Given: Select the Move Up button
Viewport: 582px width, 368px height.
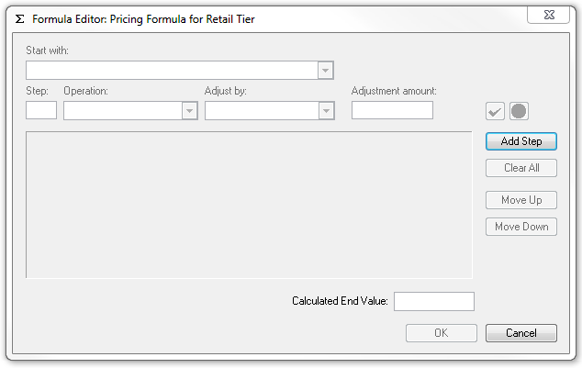Looking at the screenshot, I should pyautogui.click(x=521, y=200).
